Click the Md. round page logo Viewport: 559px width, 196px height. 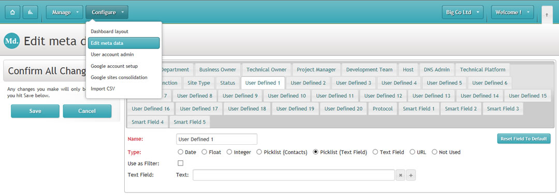(11, 41)
